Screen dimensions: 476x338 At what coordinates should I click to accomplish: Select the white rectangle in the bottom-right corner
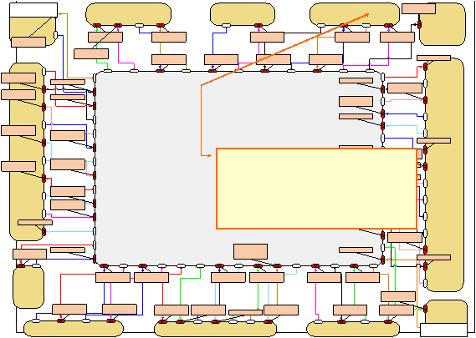coord(443,330)
